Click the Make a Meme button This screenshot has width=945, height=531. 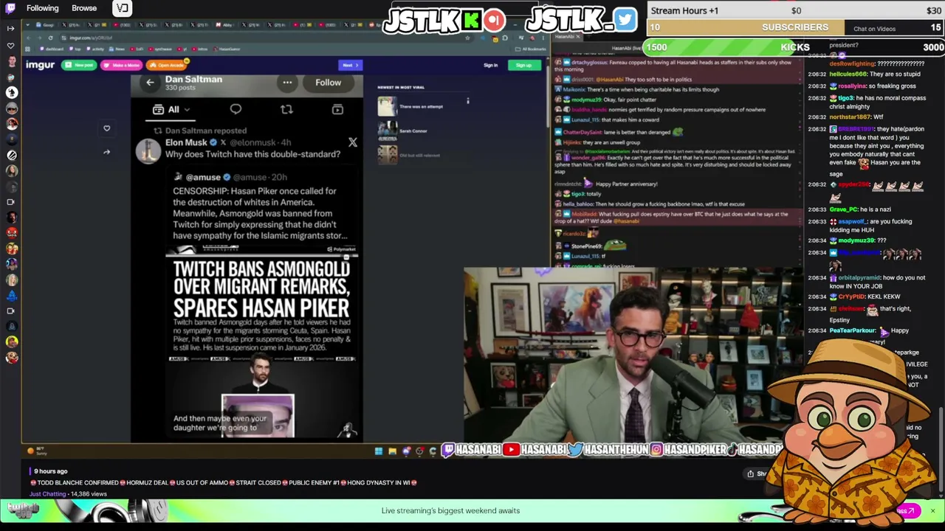[122, 65]
